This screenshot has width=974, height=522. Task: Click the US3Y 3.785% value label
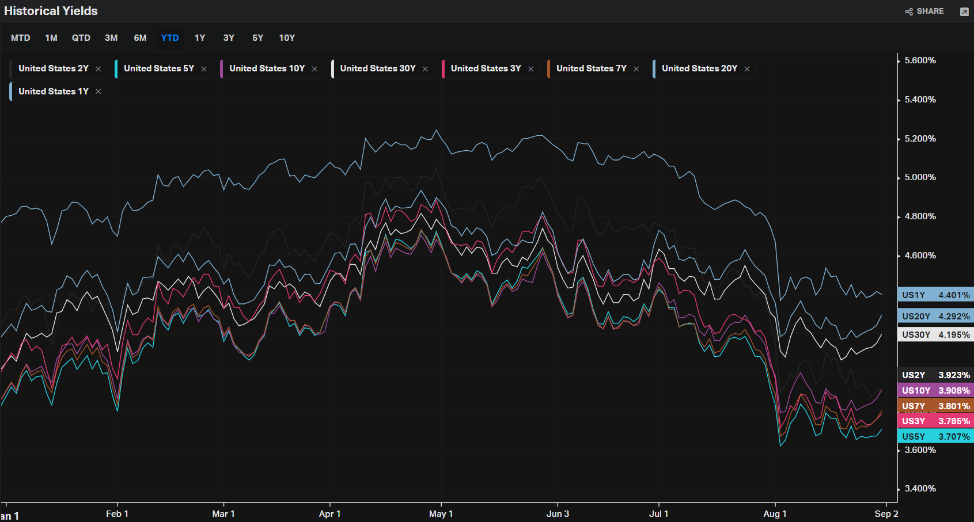(935, 421)
